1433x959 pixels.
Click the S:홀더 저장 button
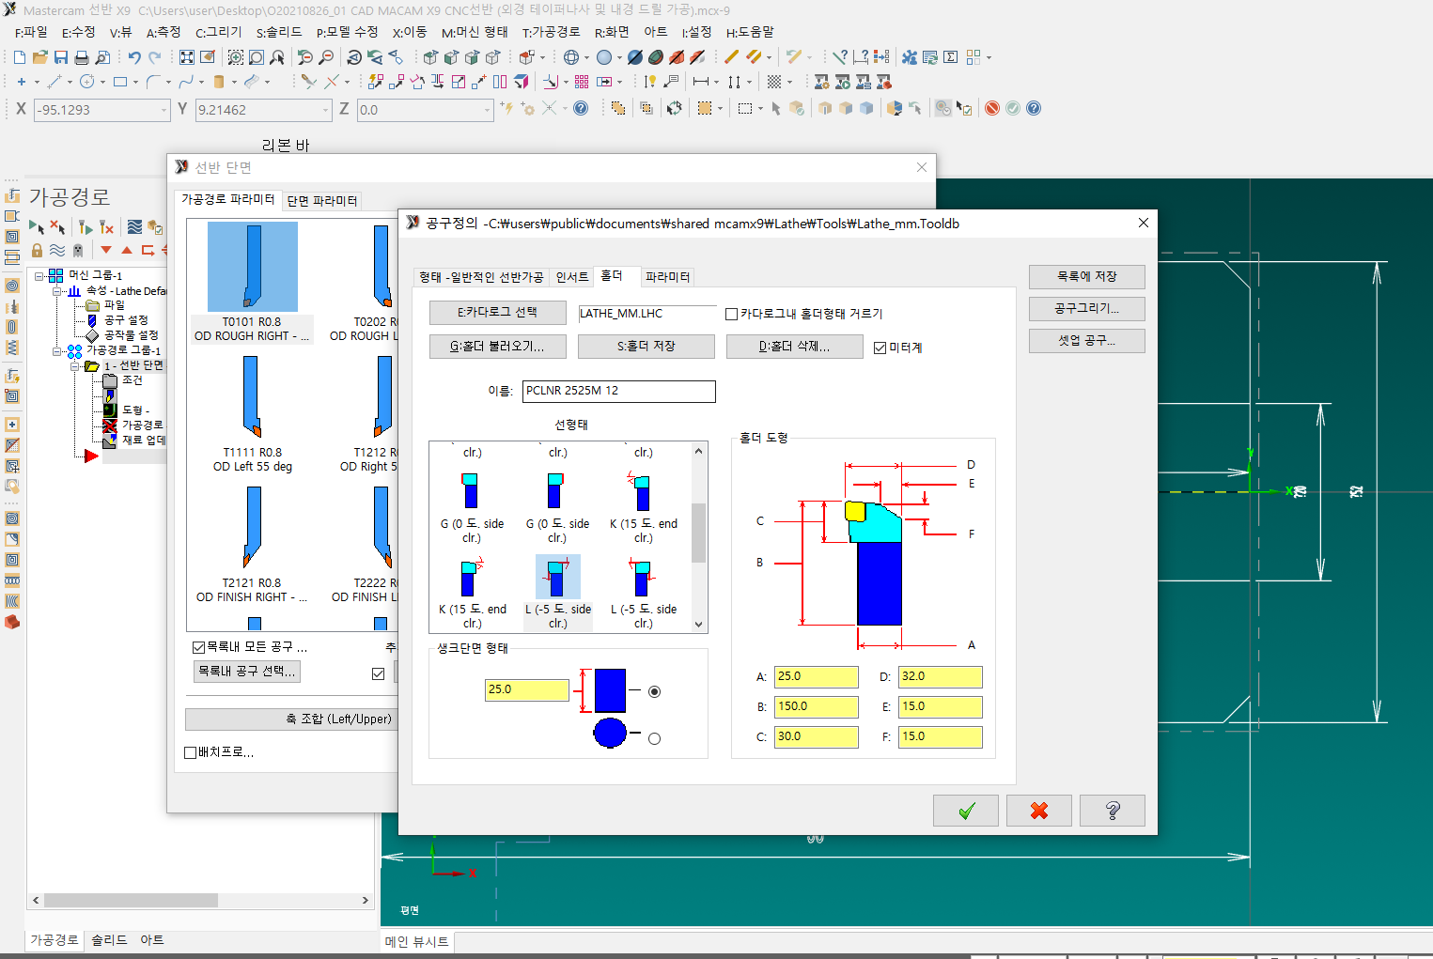tap(646, 347)
